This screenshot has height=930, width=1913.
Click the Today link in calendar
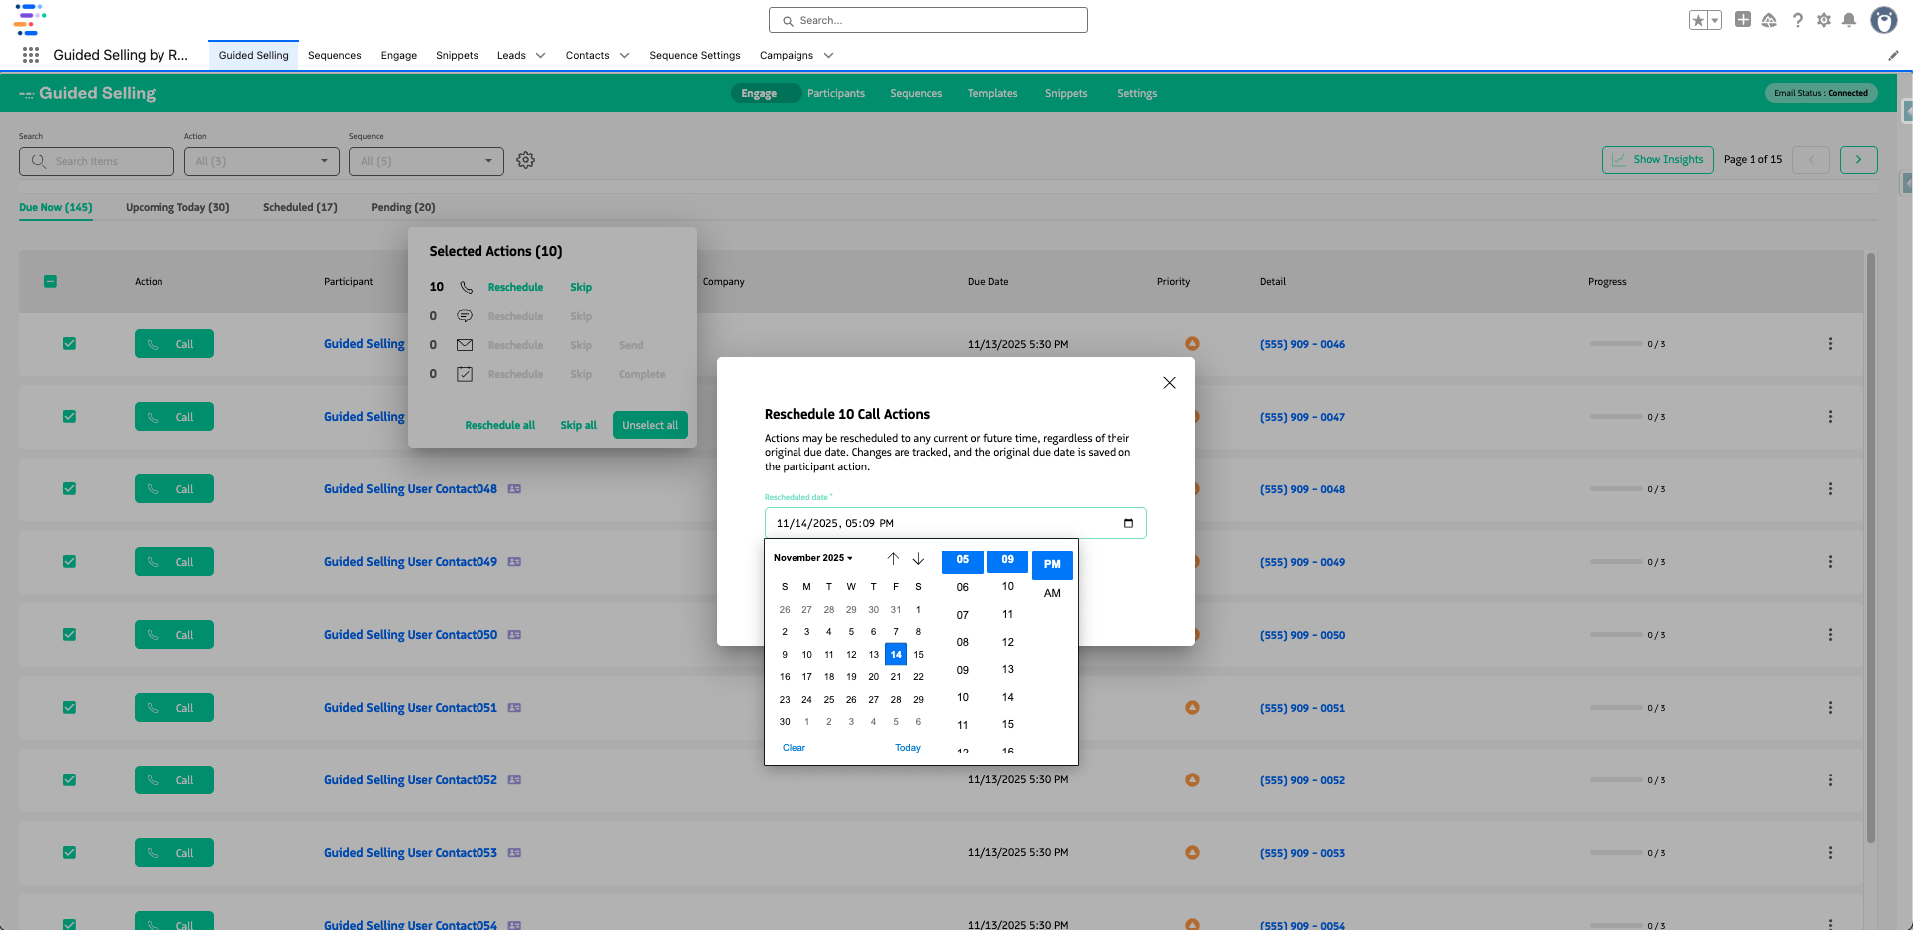pos(907,748)
